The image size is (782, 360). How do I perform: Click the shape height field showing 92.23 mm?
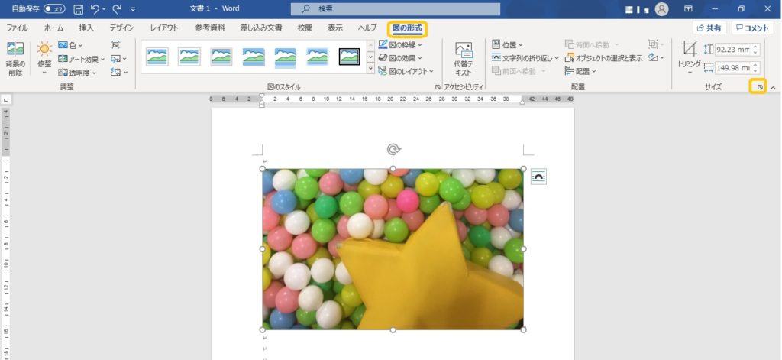point(732,50)
